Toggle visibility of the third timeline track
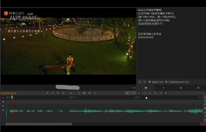 tap(3, 110)
